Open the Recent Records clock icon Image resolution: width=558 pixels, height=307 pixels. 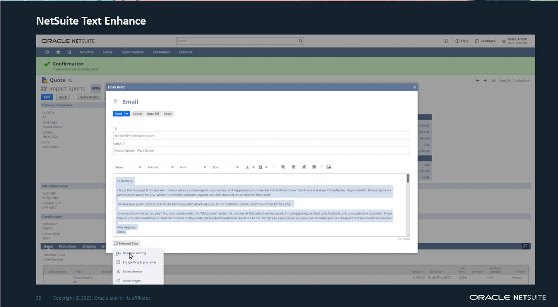pos(47,52)
